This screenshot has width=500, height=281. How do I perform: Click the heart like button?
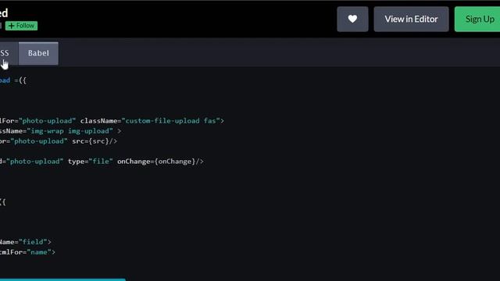click(x=352, y=19)
